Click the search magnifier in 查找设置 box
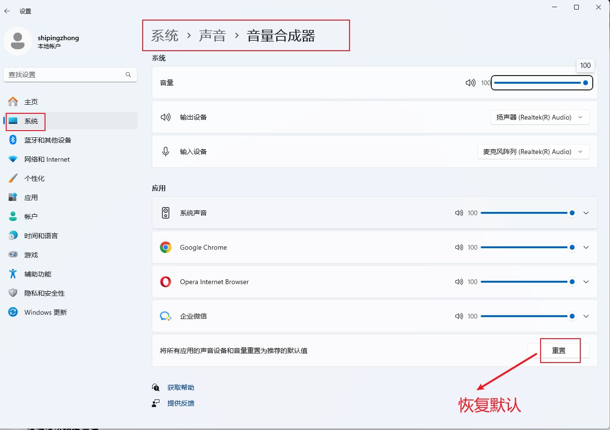 (x=128, y=75)
